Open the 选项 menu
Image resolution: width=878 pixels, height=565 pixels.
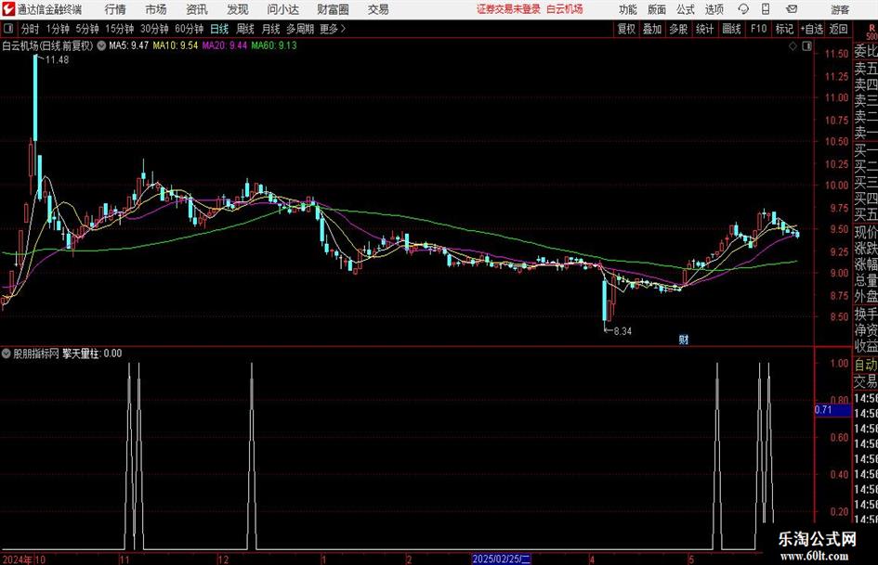pos(714,9)
